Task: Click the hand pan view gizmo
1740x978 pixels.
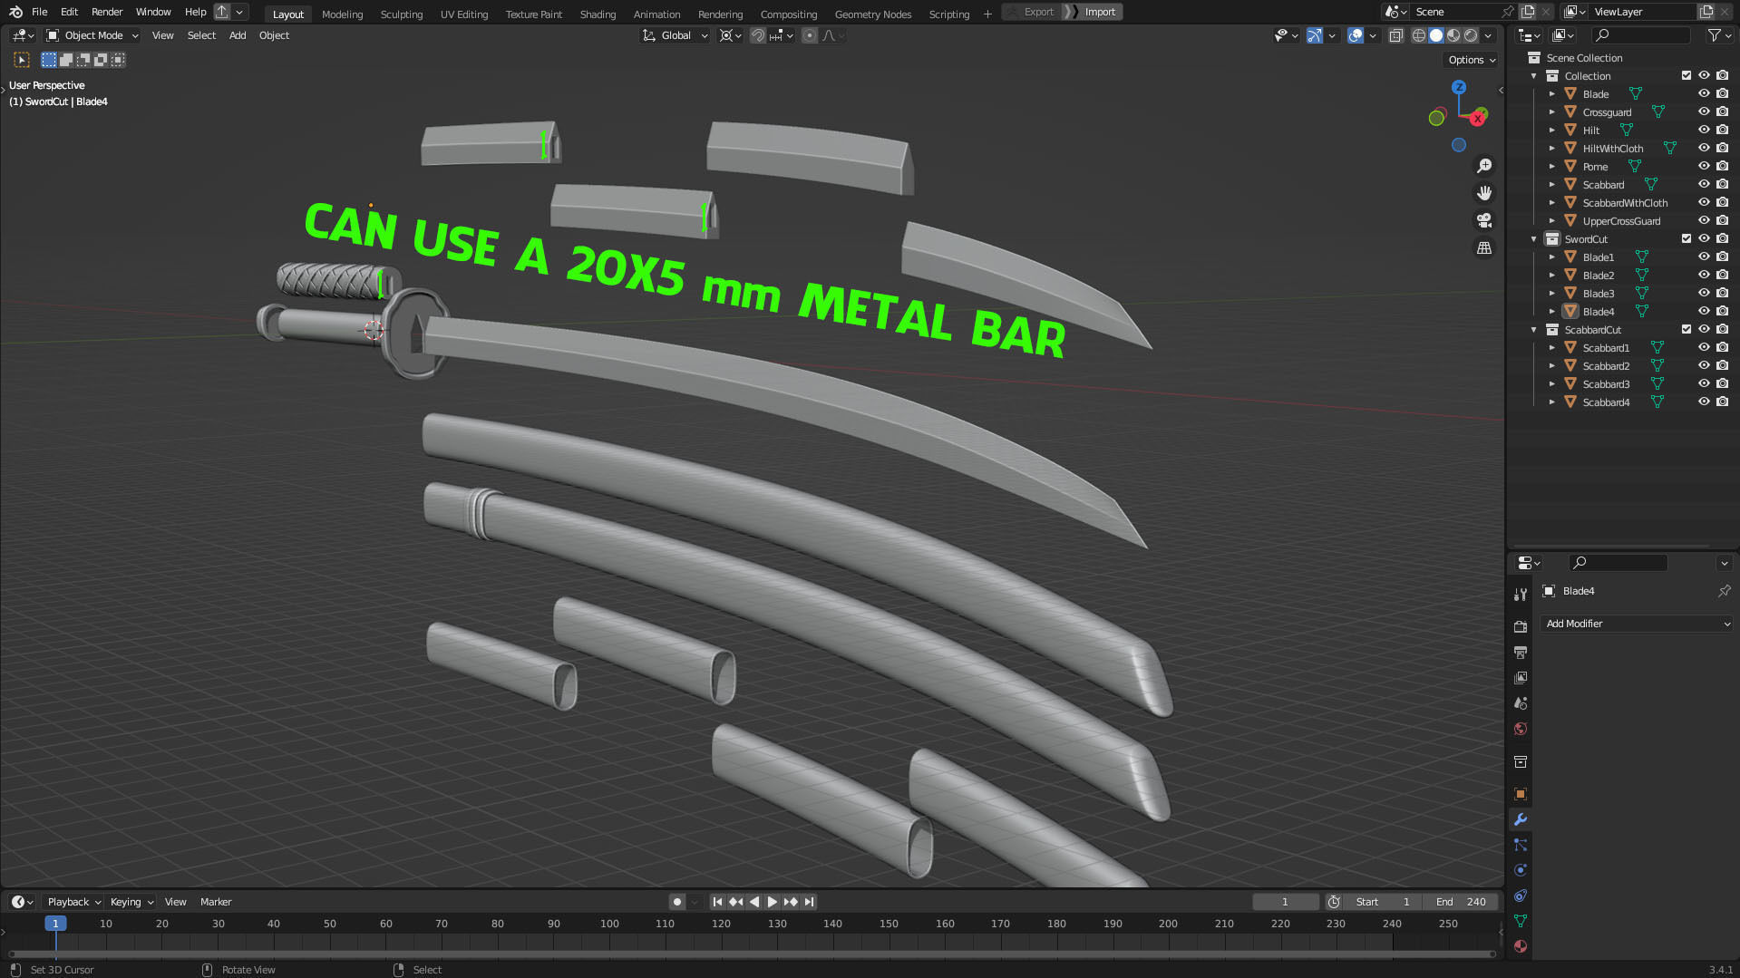Action: click(x=1484, y=193)
